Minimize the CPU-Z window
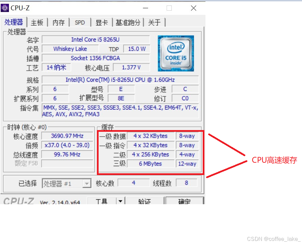This screenshot has width=302, height=244. click(145, 8)
